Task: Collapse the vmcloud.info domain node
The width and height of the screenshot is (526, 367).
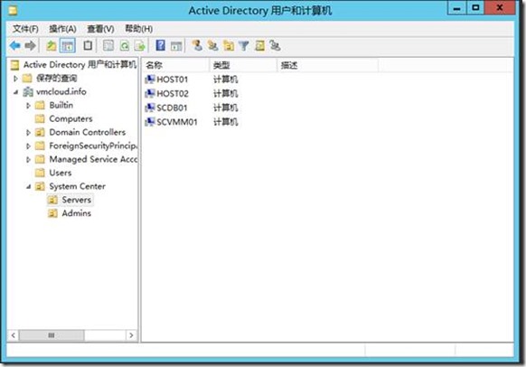Action: click(15, 92)
